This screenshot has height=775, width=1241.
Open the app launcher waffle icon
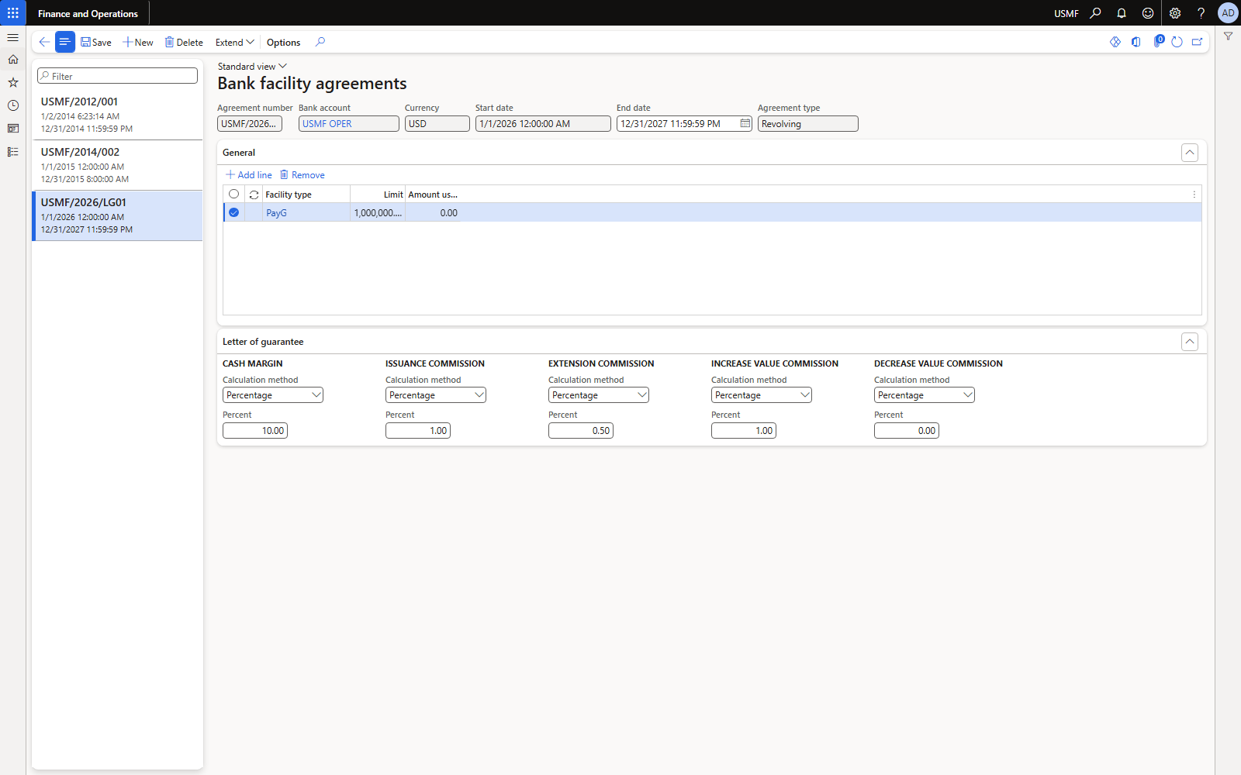point(12,13)
